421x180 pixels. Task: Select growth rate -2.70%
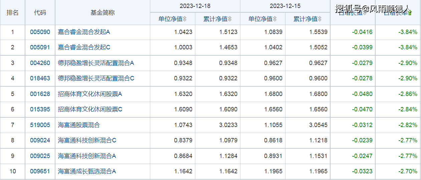point(408,171)
